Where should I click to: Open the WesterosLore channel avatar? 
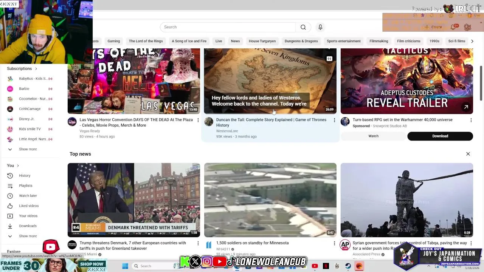tap(209, 122)
